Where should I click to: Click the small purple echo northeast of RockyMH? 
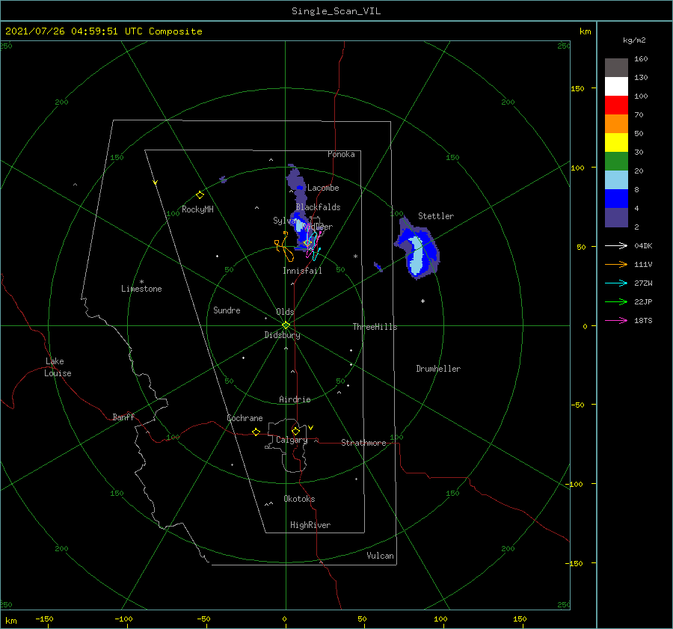pyautogui.click(x=223, y=180)
